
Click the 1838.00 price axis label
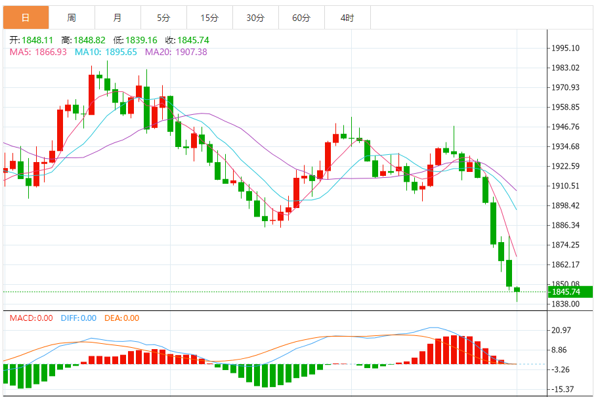tap(565, 304)
